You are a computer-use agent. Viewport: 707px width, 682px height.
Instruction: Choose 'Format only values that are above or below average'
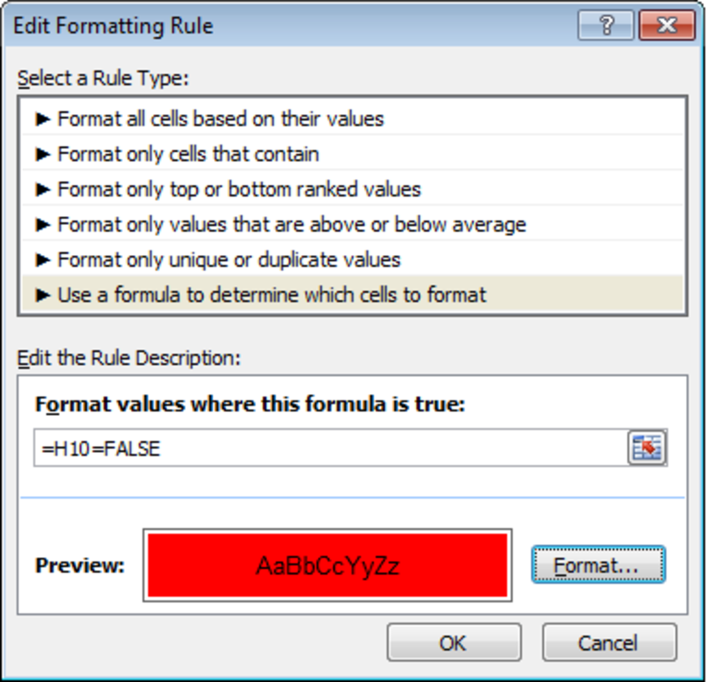[x=292, y=225]
